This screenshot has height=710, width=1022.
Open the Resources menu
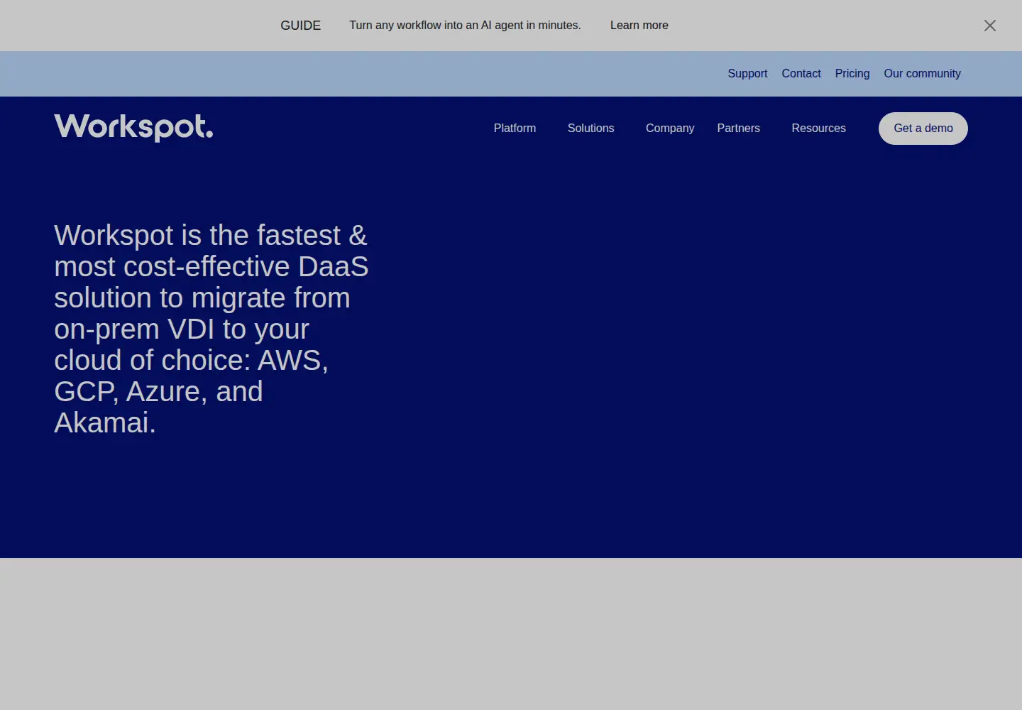pyautogui.click(x=818, y=129)
